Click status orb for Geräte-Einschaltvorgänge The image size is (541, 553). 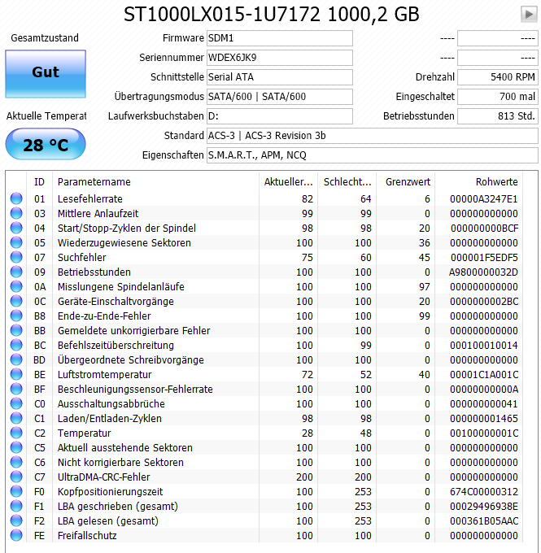tap(16, 301)
